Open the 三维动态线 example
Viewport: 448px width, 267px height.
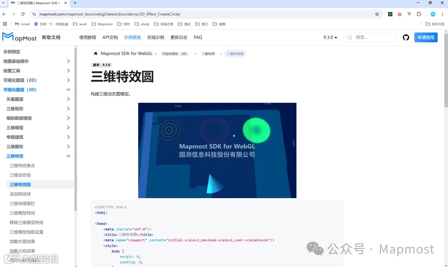[x=20, y=175]
